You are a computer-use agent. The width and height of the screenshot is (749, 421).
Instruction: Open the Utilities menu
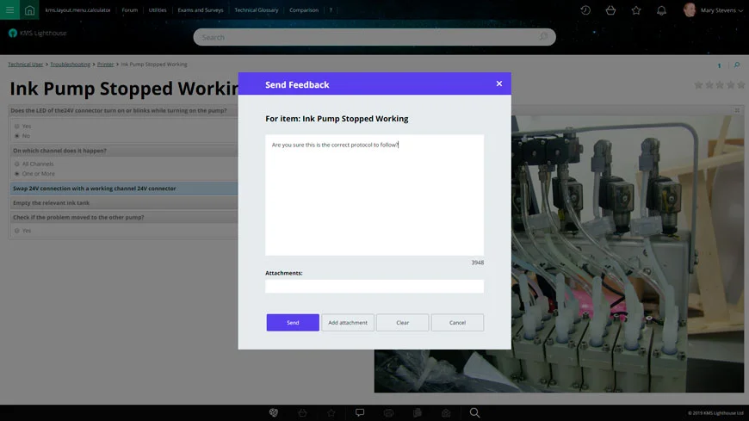(x=158, y=10)
